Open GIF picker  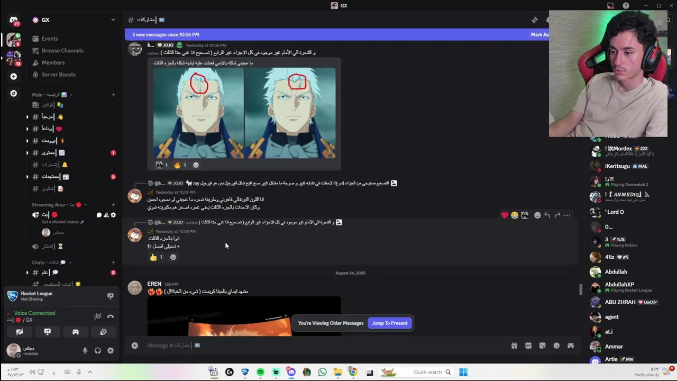pyautogui.click(x=528, y=346)
